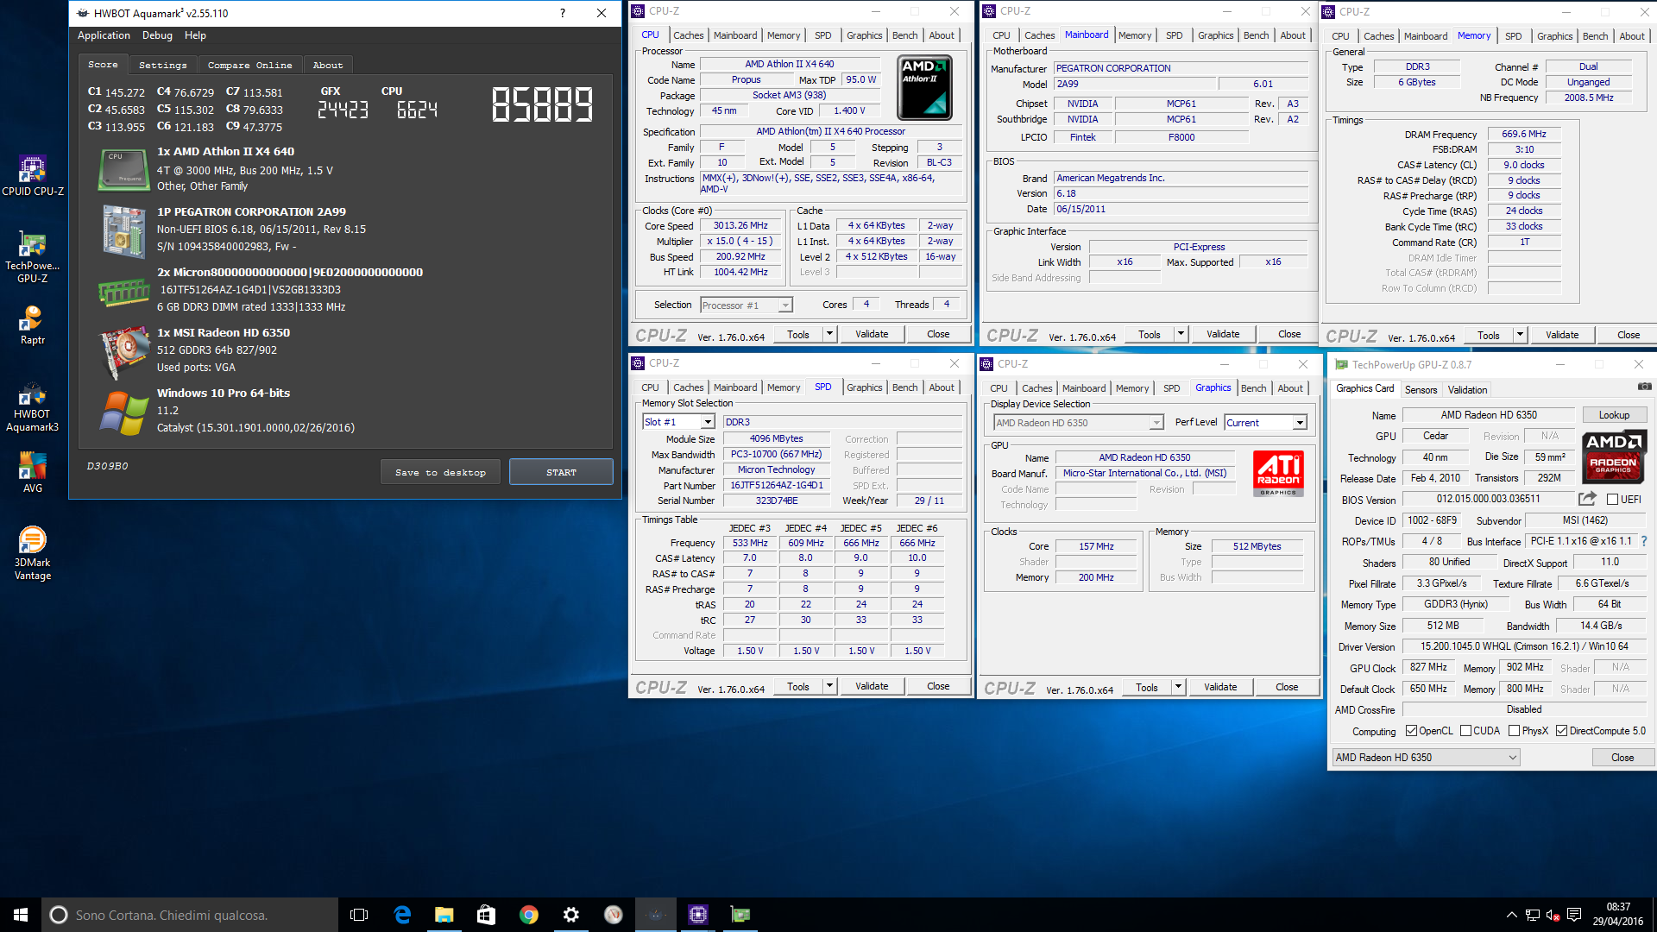Open Aquamark About tab
The width and height of the screenshot is (1657, 932).
coord(327,65)
